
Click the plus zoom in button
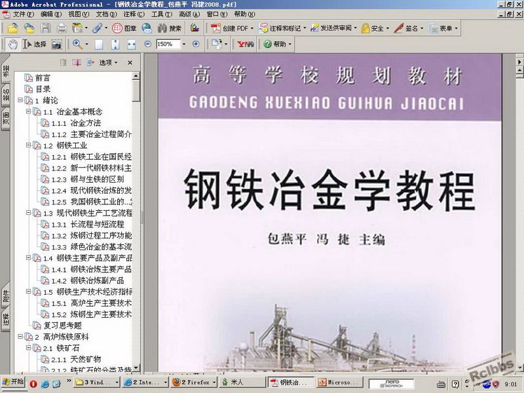tap(196, 44)
